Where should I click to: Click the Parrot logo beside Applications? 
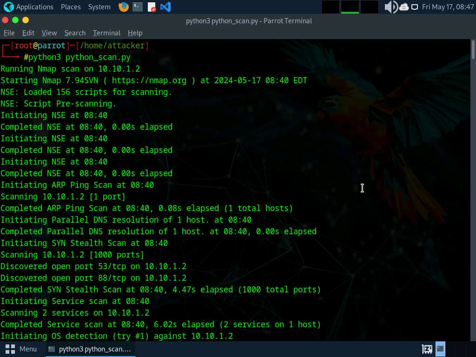click(8, 7)
